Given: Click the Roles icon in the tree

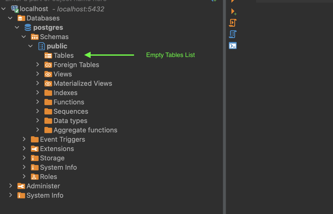Looking at the screenshot, I should (35, 176).
